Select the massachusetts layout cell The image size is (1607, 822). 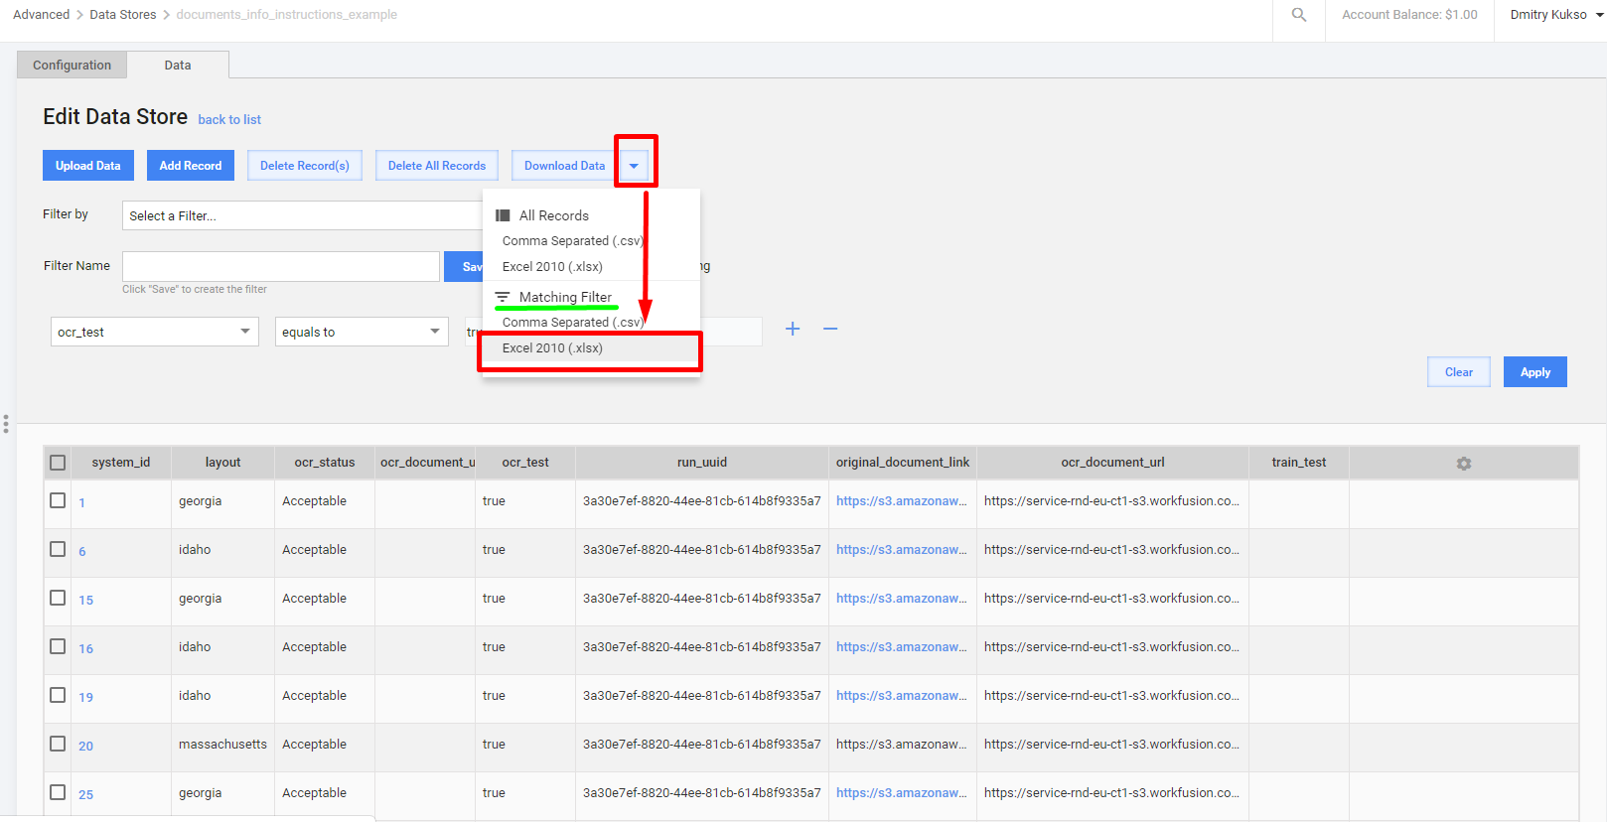[222, 745]
